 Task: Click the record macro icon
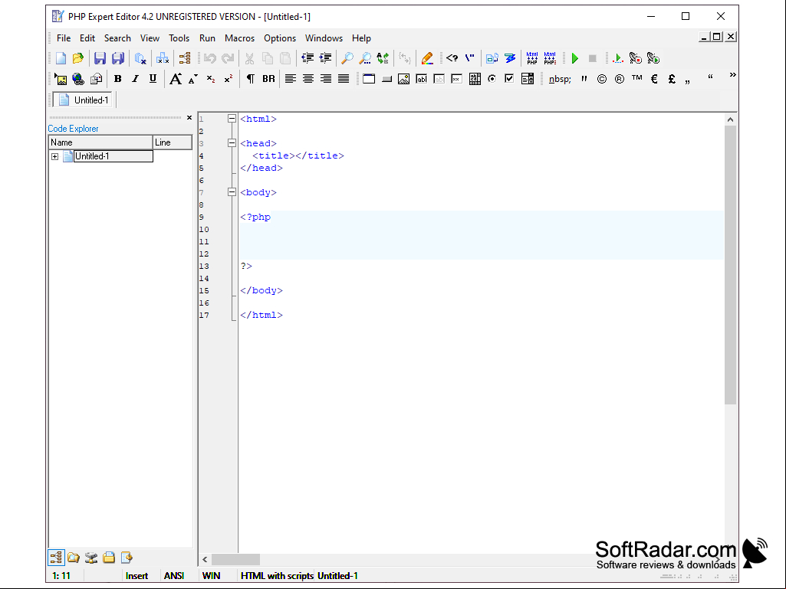click(x=636, y=59)
